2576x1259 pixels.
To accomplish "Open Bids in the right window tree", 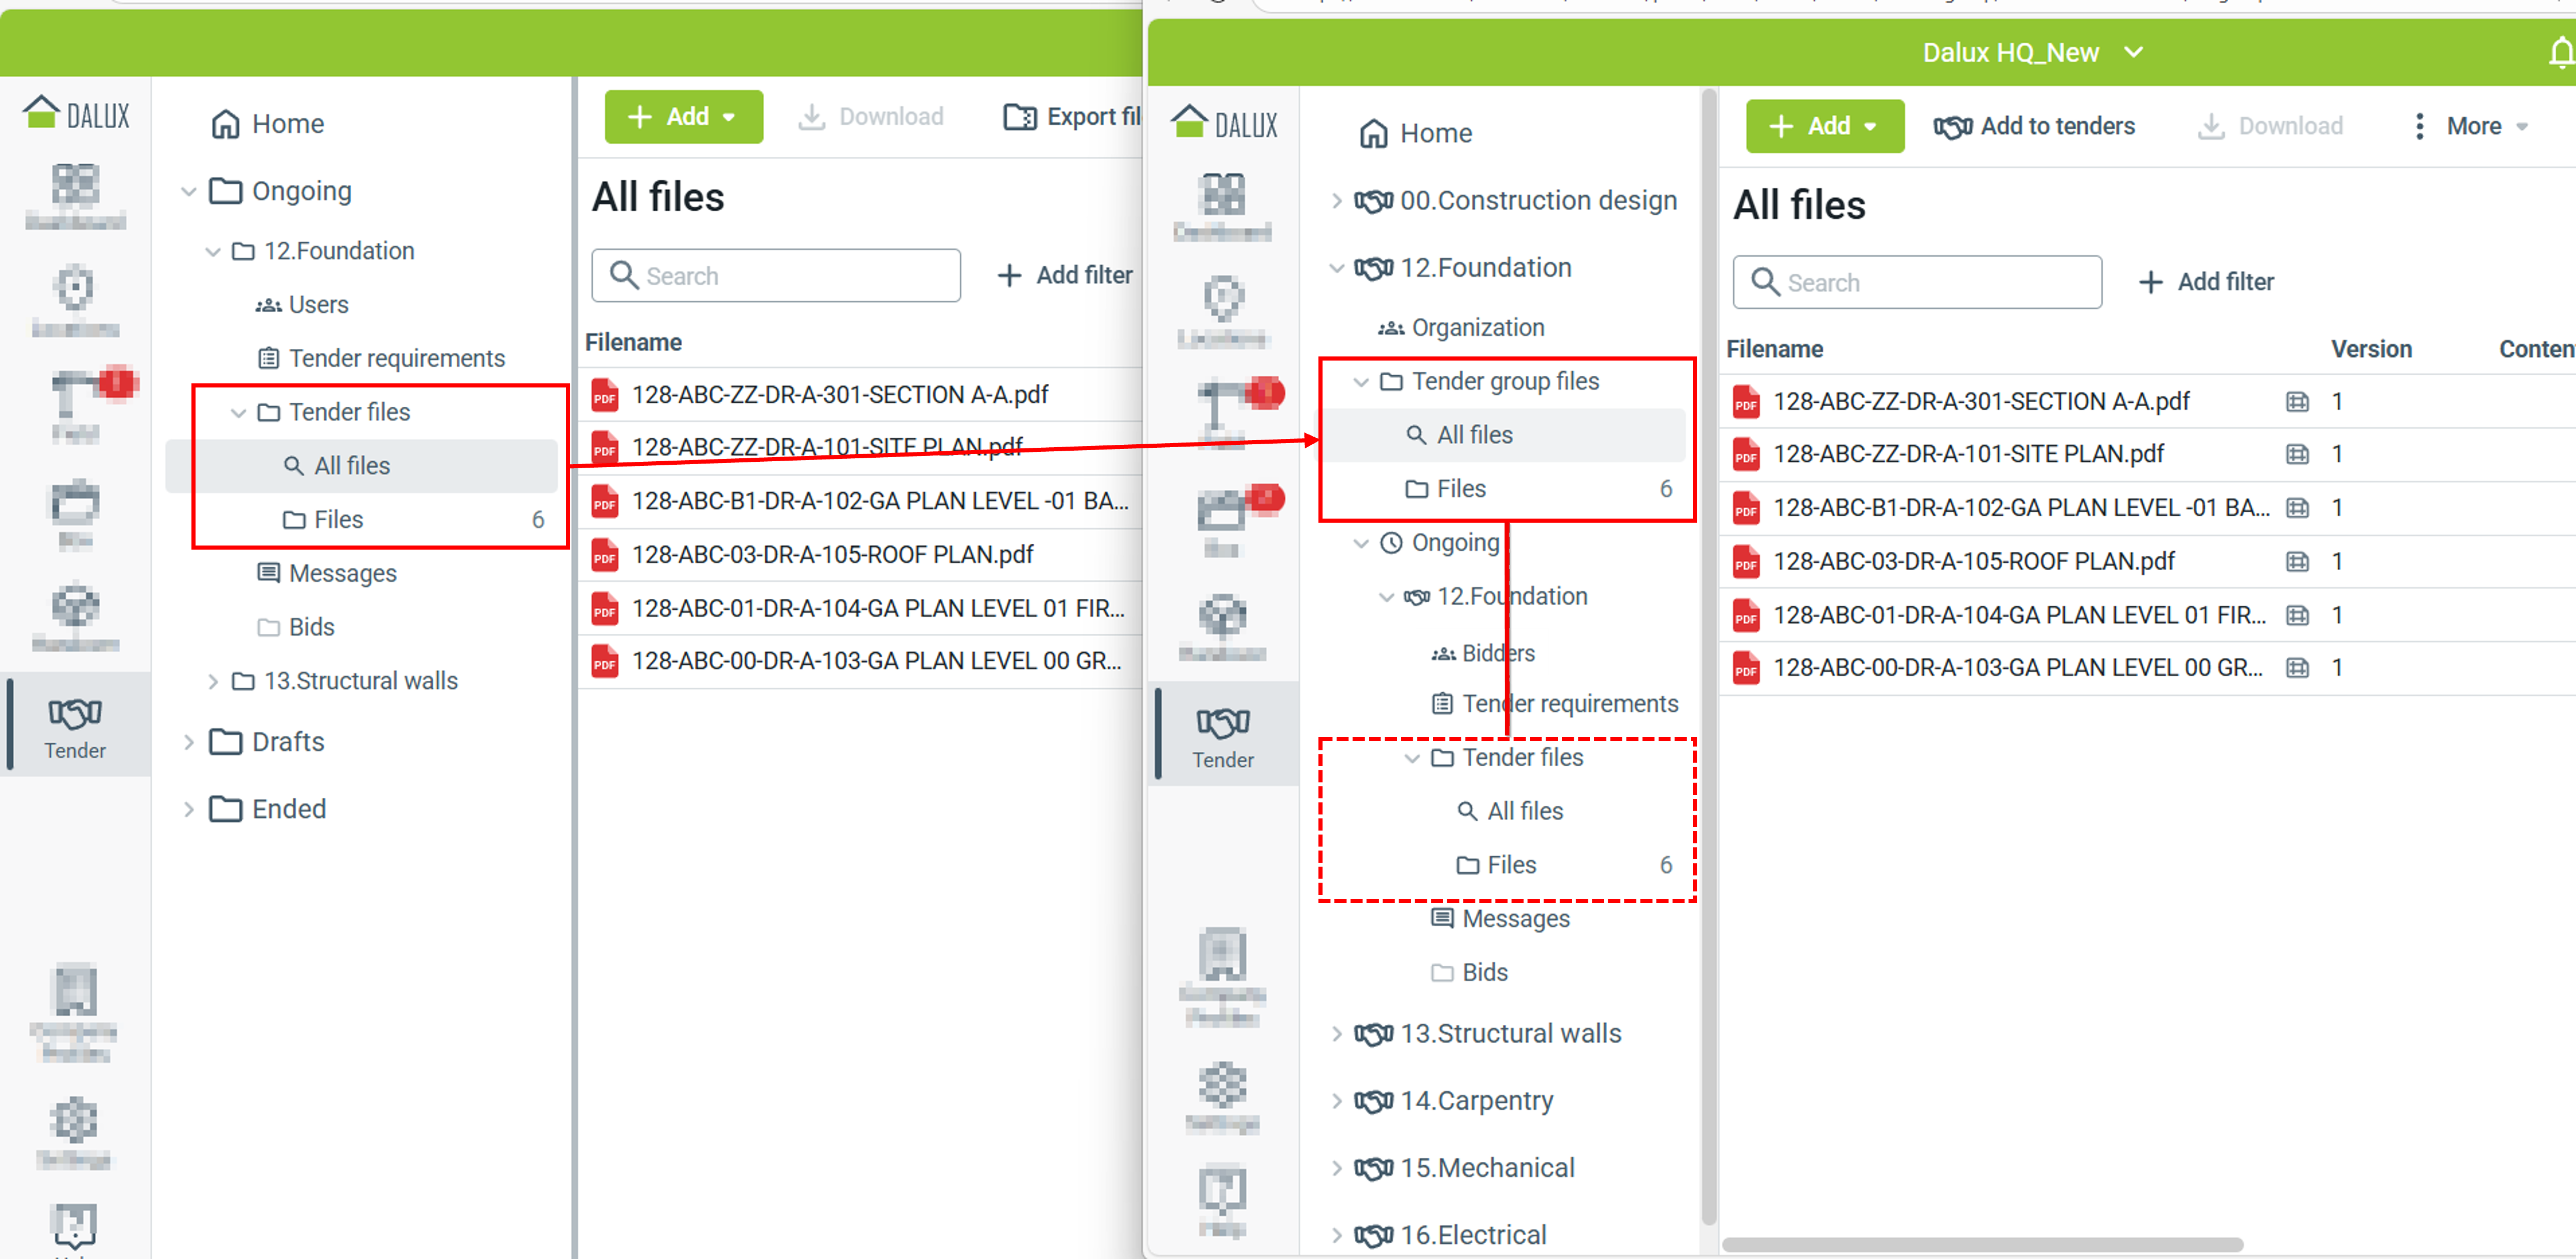I will (x=1469, y=973).
